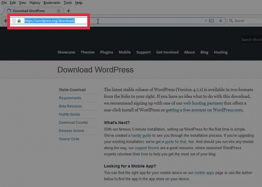This screenshot has width=262, height=187.
Task: Open the History menu
Action: click(35, 3)
